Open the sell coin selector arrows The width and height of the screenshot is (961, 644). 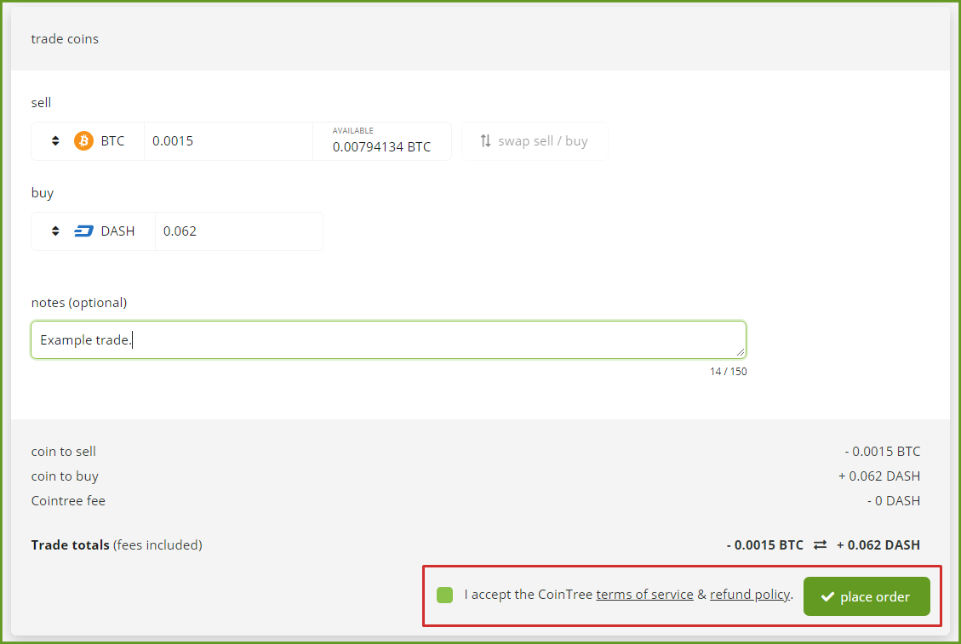click(x=55, y=141)
